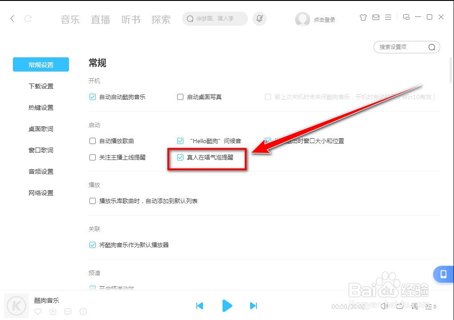The image size is (454, 320).
Task: Toggle "Hello酷狗"问候音 checkbox
Action: point(180,141)
